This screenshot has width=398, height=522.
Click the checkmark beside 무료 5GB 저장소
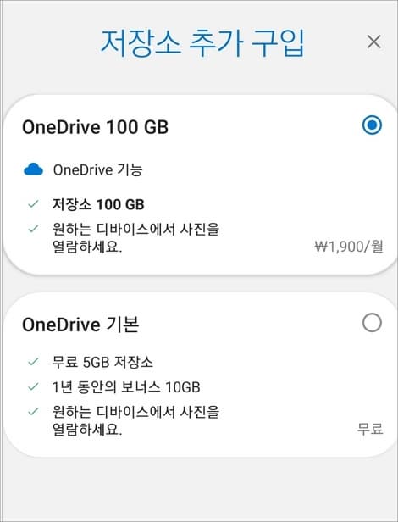[33, 362]
